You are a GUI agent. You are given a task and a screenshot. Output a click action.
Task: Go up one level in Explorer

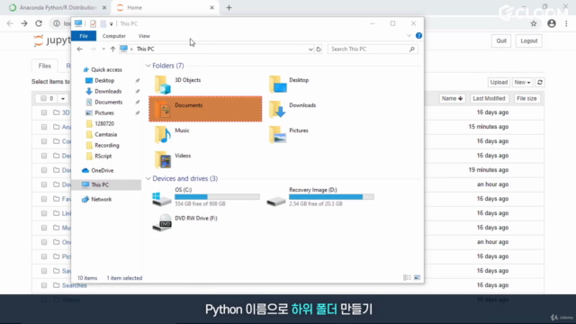coord(112,49)
